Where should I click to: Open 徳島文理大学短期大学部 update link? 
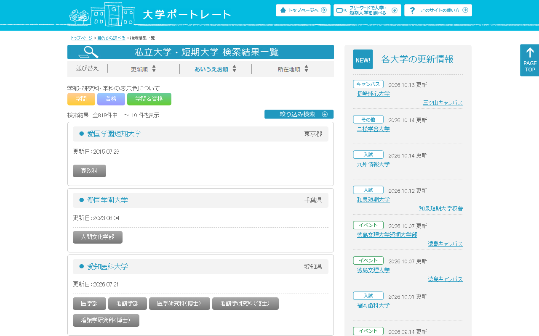click(x=387, y=235)
